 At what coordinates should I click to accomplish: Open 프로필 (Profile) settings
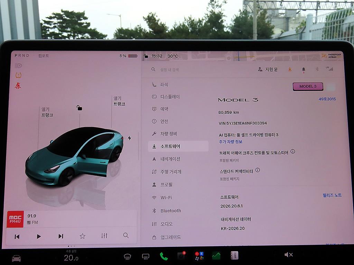(162, 185)
